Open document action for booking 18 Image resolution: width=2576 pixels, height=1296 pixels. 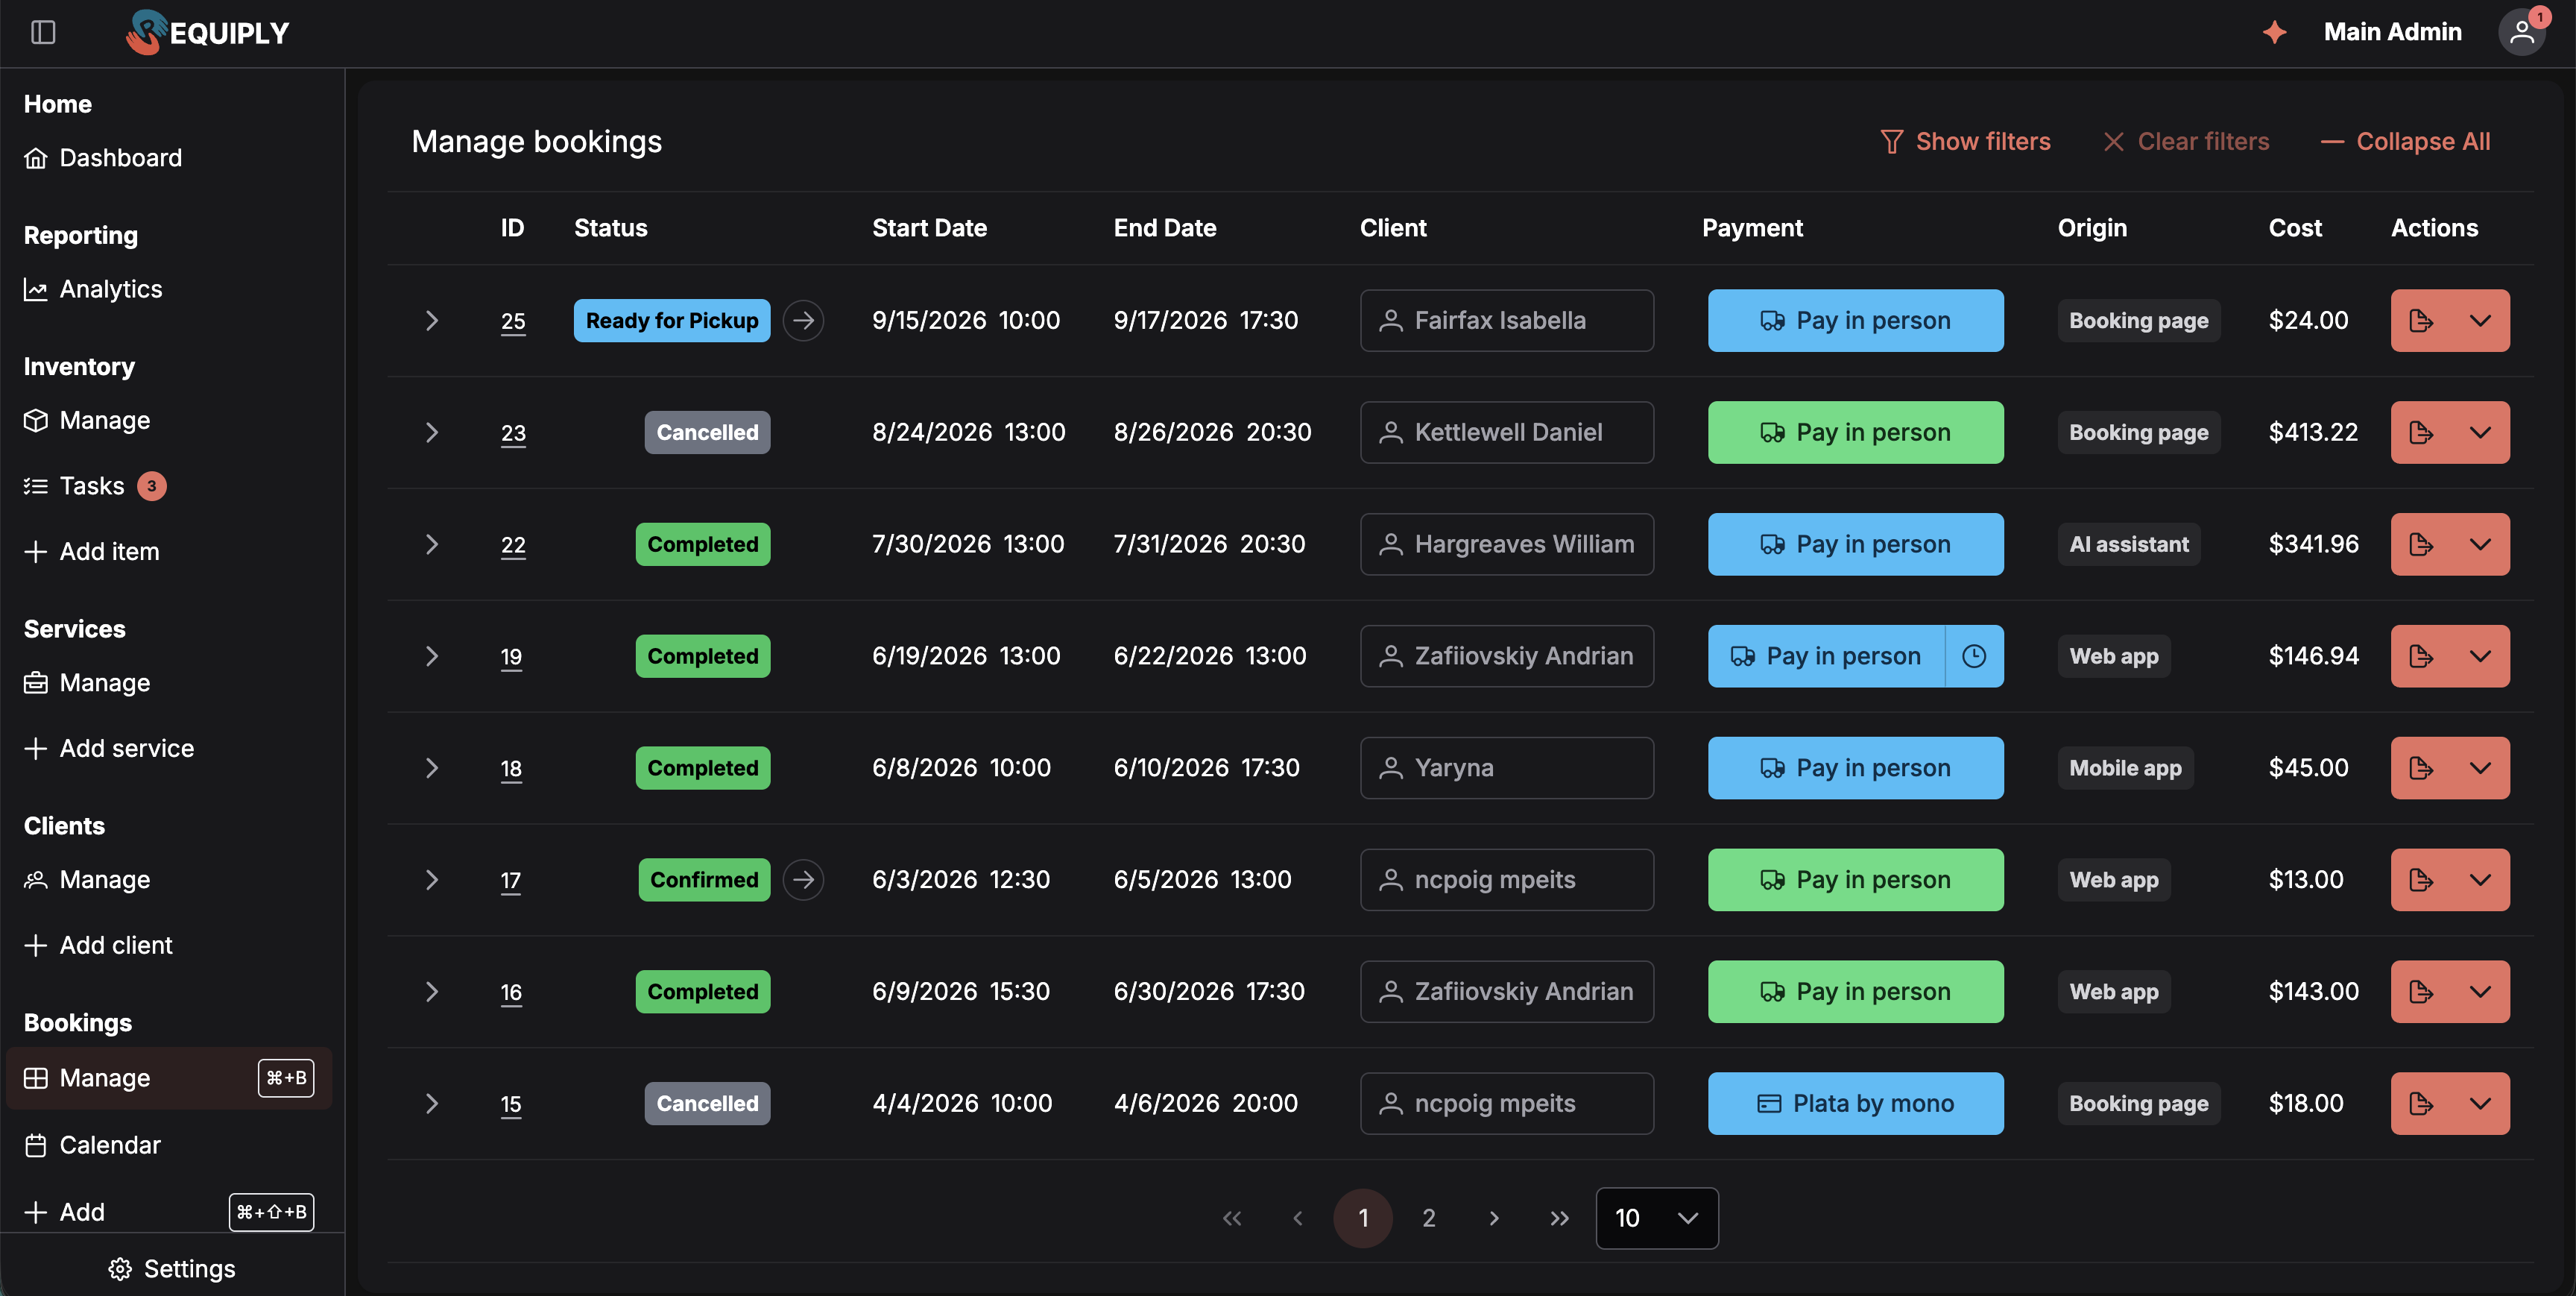point(2421,767)
